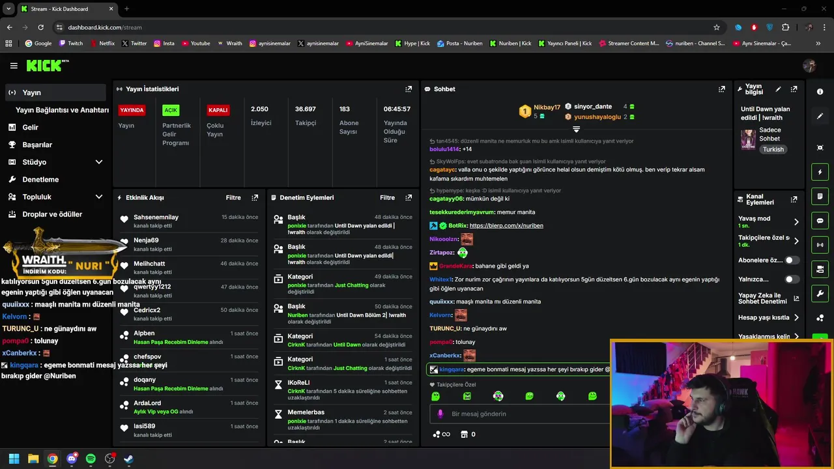This screenshot has height=469, width=834.
Task: Open Steam from the taskbar
Action: [129, 459]
